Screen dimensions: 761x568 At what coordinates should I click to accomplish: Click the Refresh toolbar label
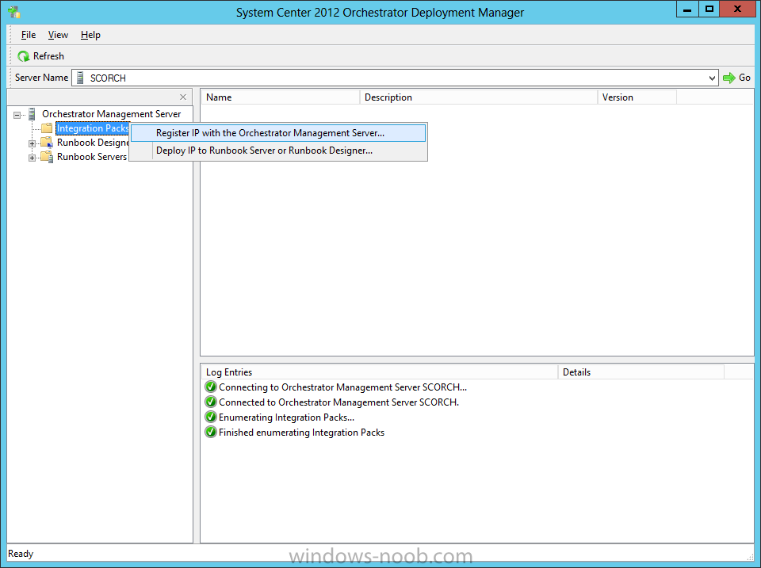click(48, 56)
